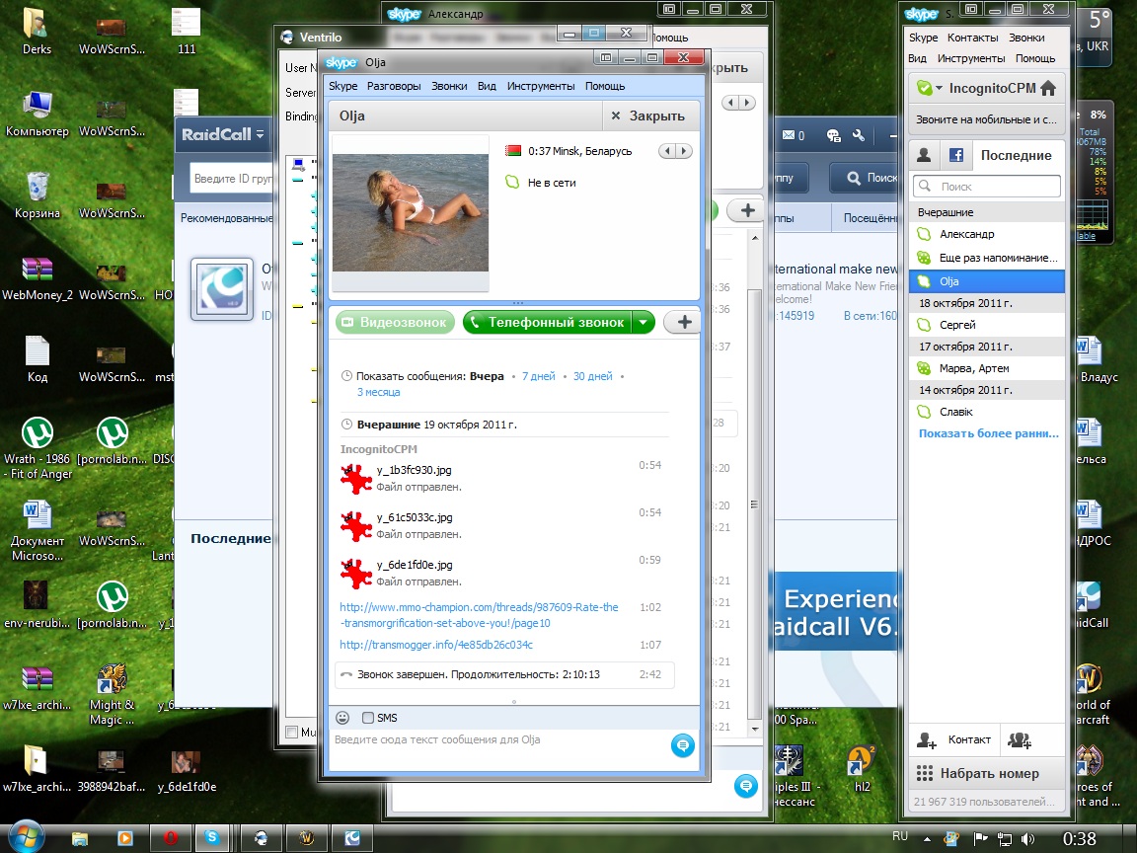This screenshot has height=853, width=1137.
Task: Click sent file y_1b3fc930.jpg icon
Action: [x=356, y=478]
